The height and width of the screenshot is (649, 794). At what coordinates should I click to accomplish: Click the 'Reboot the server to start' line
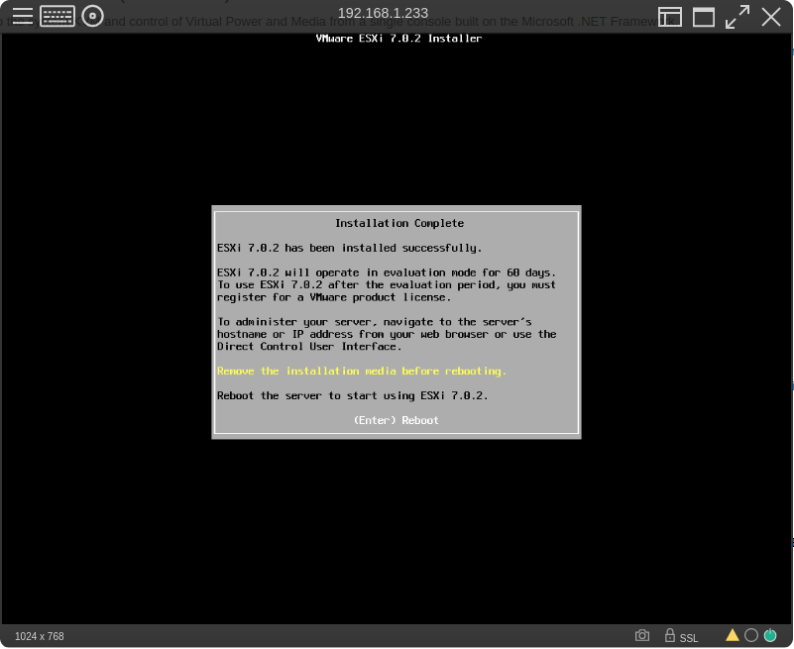click(353, 395)
